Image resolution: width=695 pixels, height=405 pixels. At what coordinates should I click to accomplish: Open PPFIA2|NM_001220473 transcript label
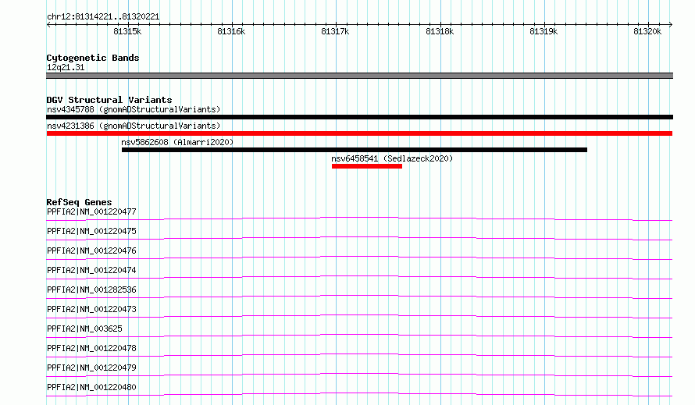[91, 309]
